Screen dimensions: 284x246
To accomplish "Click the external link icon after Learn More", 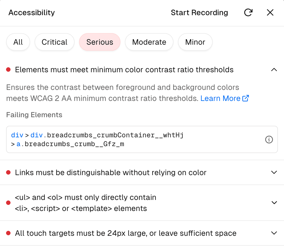I will (x=245, y=98).
